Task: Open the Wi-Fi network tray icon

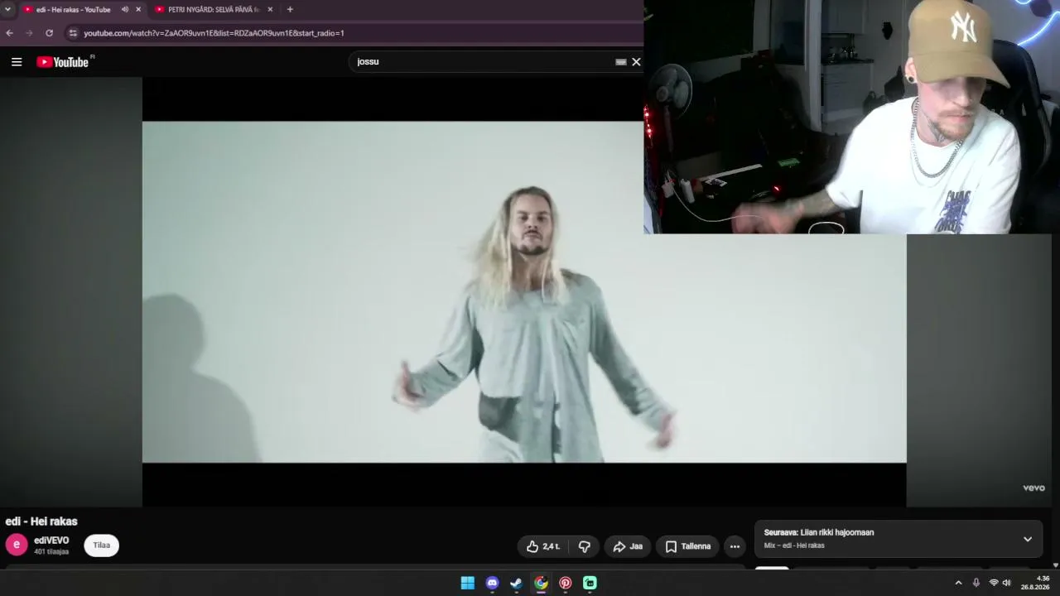Action: [x=994, y=583]
